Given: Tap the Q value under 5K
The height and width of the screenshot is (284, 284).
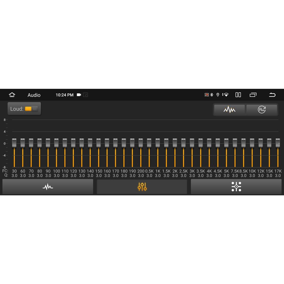Looking at the screenshot, I should tap(226, 176).
